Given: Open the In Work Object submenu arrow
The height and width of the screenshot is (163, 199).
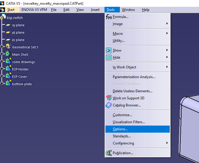Looking at the screenshot, I should tap(167, 67).
